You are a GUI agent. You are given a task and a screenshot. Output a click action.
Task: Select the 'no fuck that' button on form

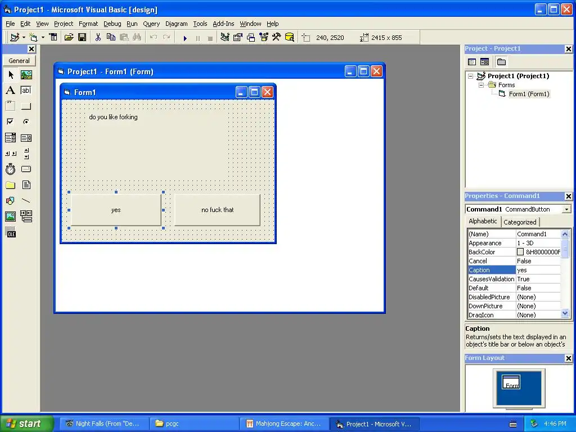coord(218,210)
